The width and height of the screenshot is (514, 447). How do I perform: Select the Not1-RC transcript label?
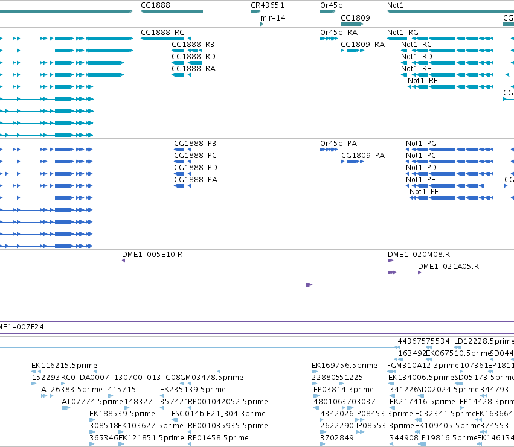pyautogui.click(x=416, y=45)
